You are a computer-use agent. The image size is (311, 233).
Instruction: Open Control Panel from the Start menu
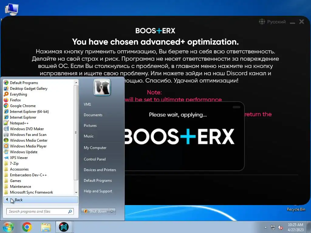point(95,159)
